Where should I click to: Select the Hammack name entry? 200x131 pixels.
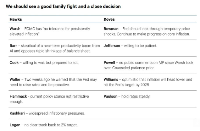coord(18,96)
